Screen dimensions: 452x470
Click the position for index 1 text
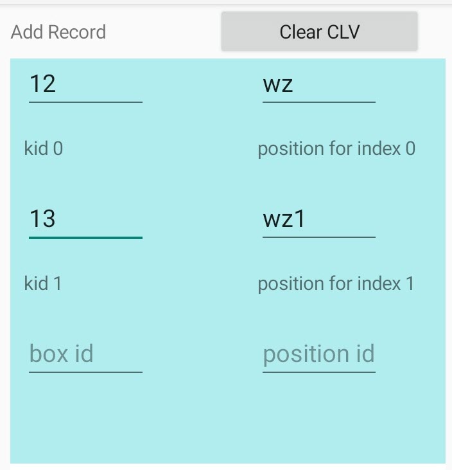click(x=336, y=284)
